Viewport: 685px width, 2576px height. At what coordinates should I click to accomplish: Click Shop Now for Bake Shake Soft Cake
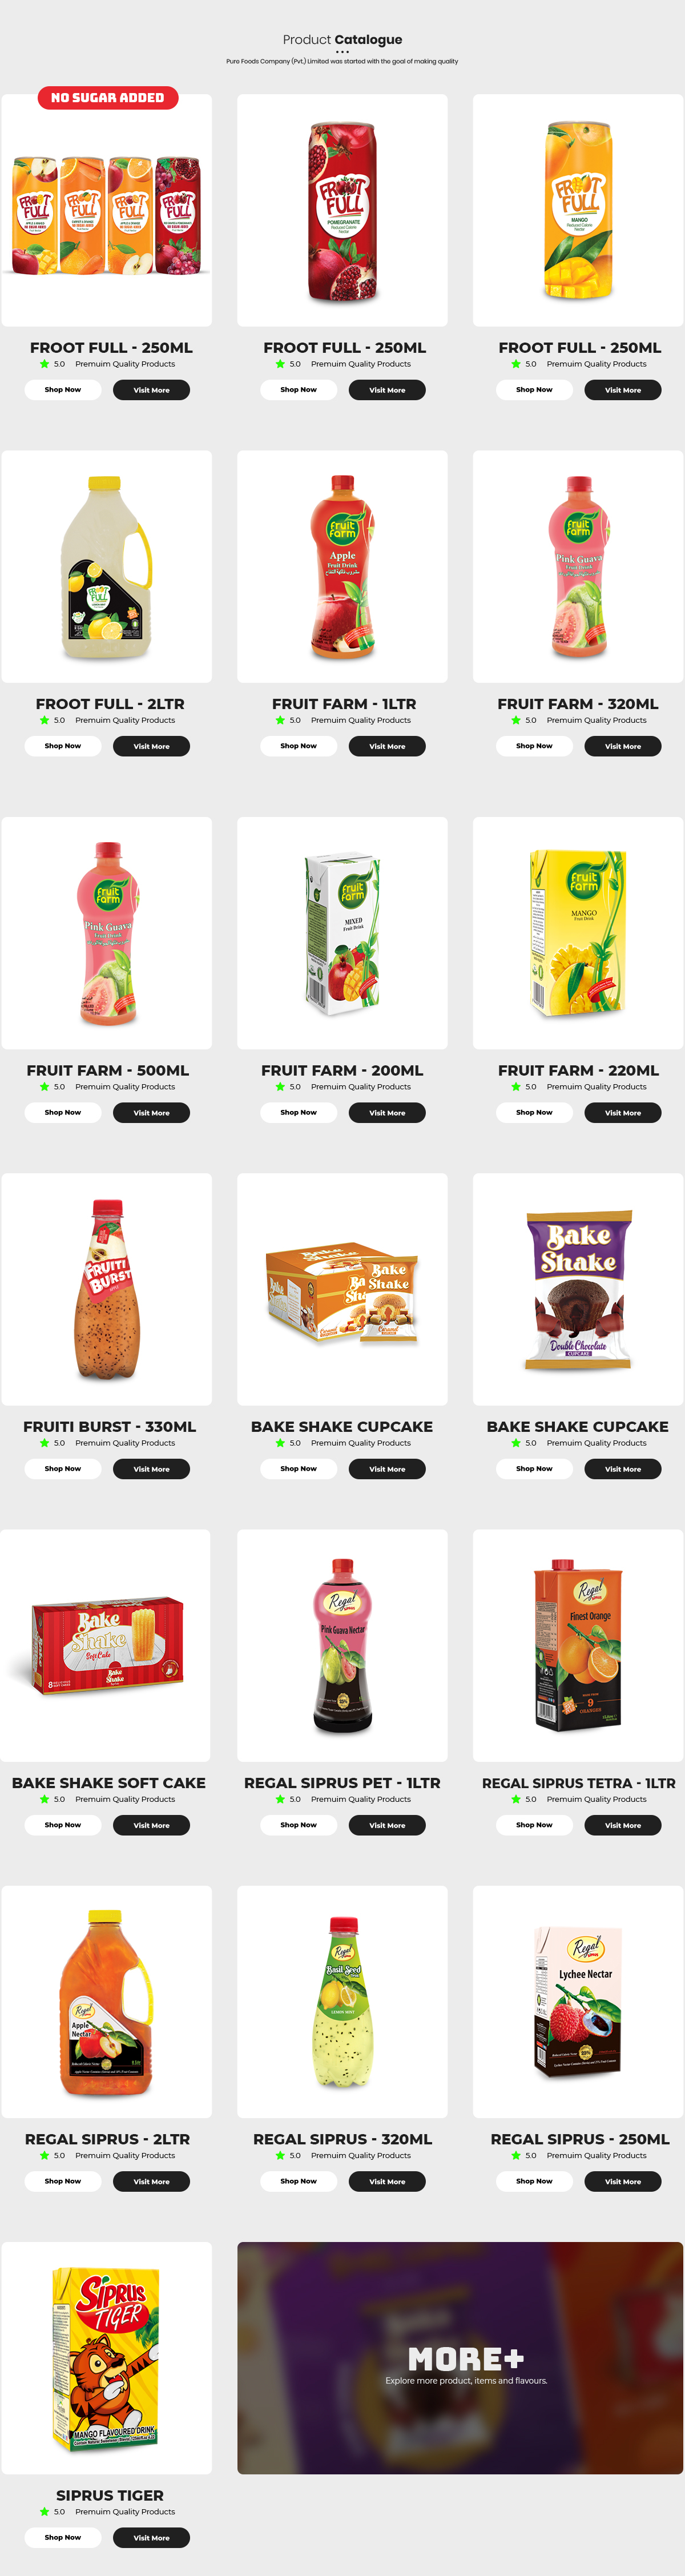63,1825
